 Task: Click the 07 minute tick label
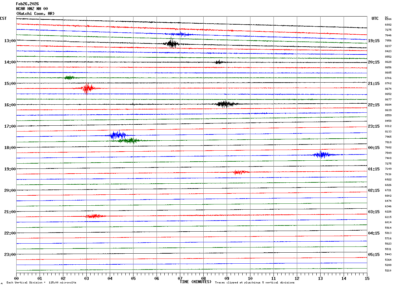(180, 278)
